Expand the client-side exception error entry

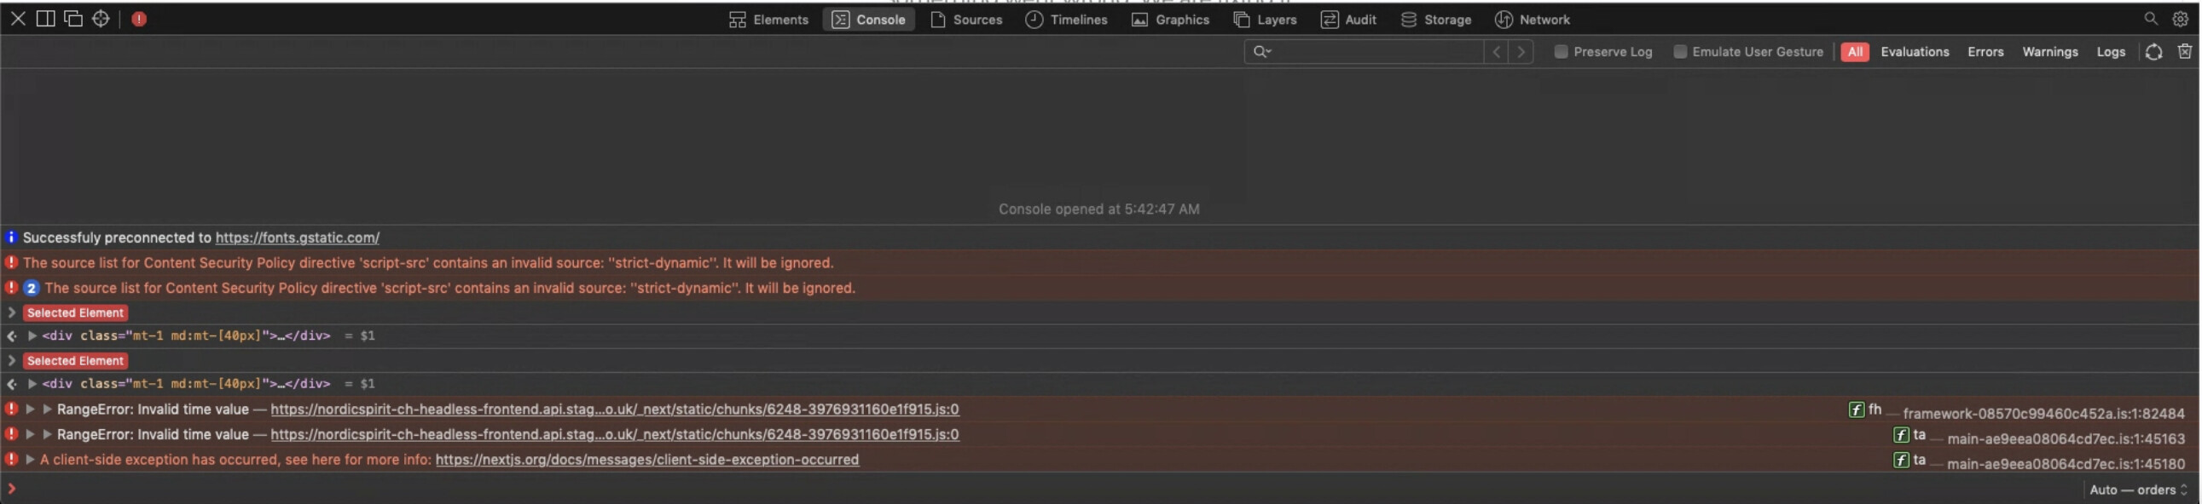coord(30,460)
